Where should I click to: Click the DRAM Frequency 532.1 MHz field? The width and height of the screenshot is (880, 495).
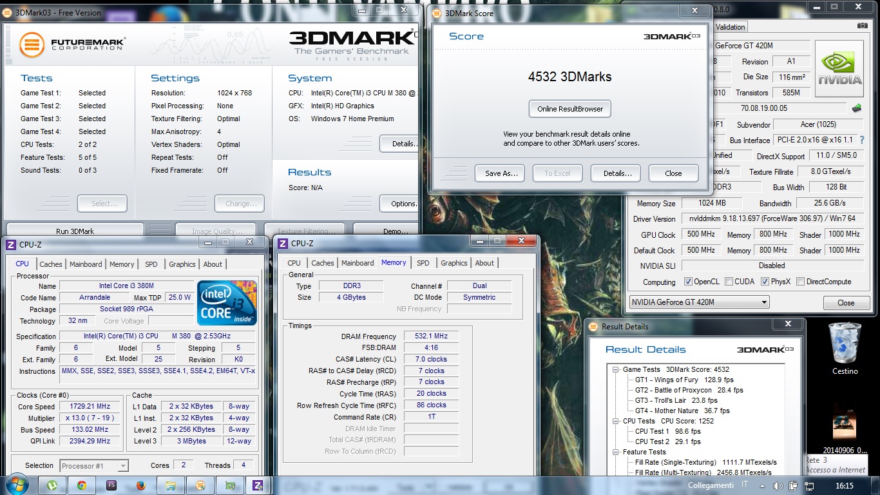(431, 336)
